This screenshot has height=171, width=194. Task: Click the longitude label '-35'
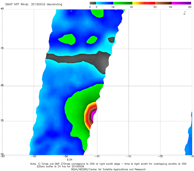[x=160, y=157]
